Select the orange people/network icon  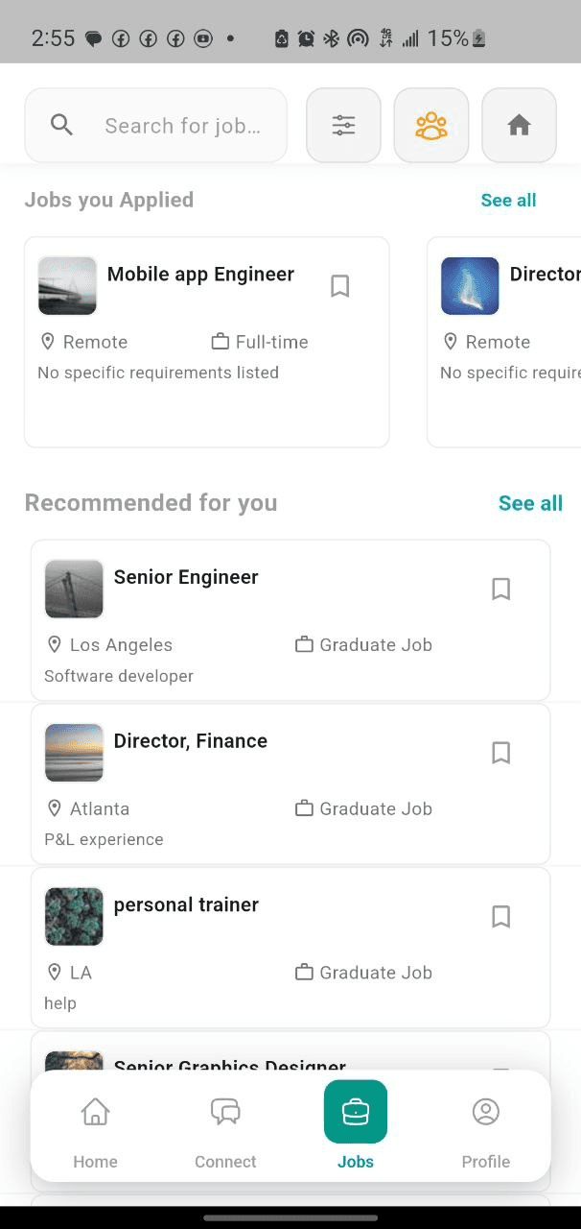pos(431,125)
